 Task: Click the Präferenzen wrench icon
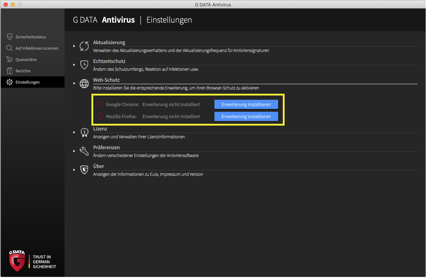[84, 151]
